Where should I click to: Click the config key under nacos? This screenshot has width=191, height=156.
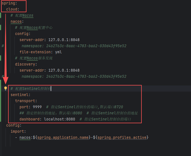(x=22, y=34)
